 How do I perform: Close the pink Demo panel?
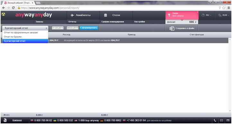click(198, 12)
